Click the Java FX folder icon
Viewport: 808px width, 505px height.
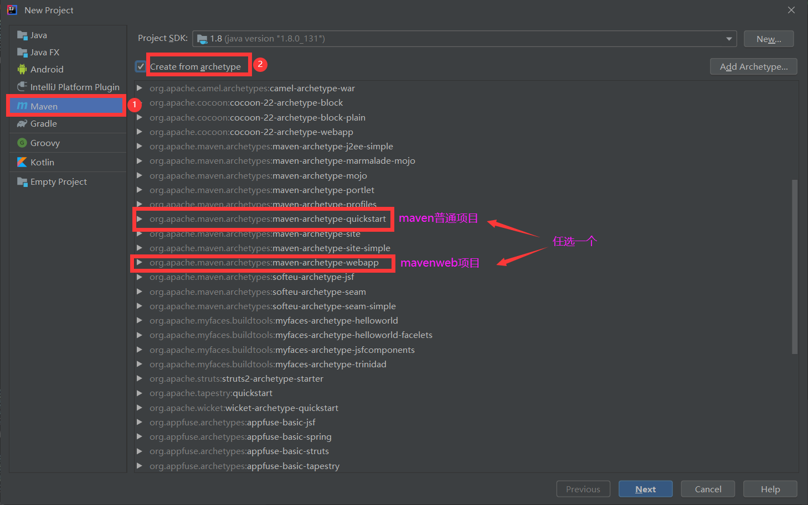(x=22, y=53)
